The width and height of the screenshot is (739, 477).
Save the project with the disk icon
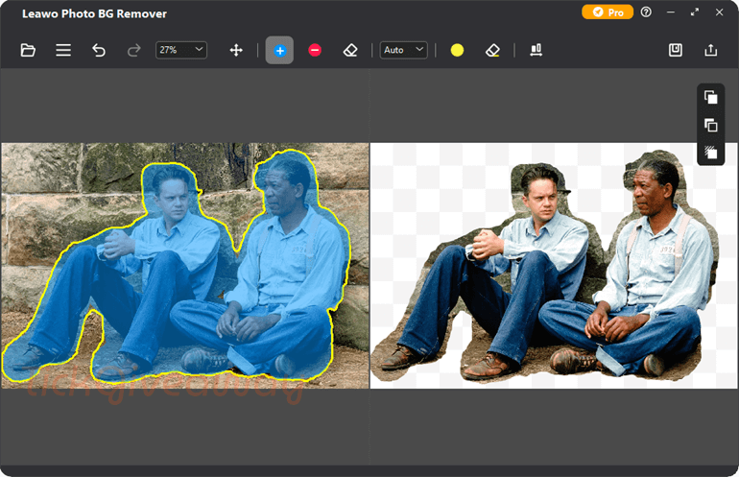[x=676, y=50]
